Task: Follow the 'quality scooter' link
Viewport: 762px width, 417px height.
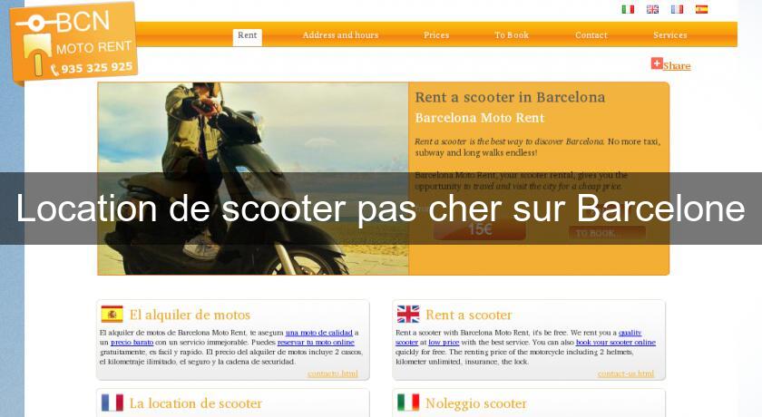Action: [630, 333]
